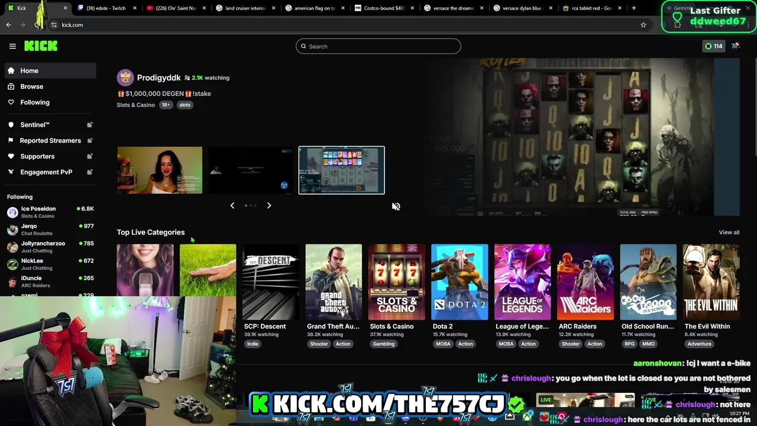Open the SCP: Descent category
This screenshot has height=426, width=757.
[x=271, y=282]
